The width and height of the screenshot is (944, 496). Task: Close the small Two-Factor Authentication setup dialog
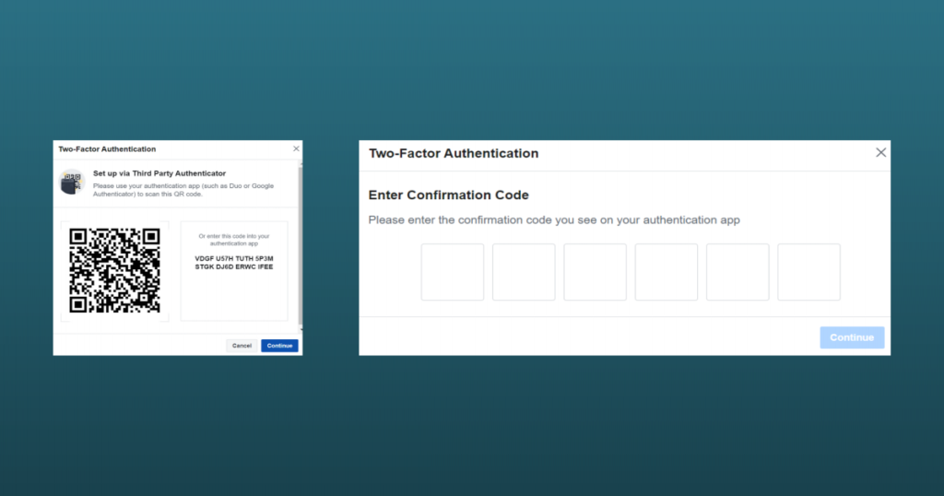(296, 148)
